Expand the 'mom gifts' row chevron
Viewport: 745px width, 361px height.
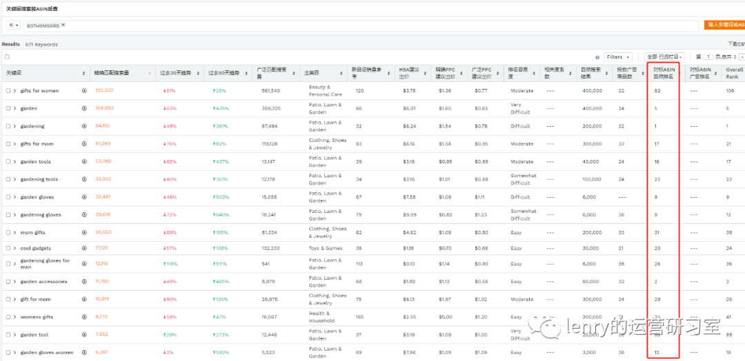(14, 232)
